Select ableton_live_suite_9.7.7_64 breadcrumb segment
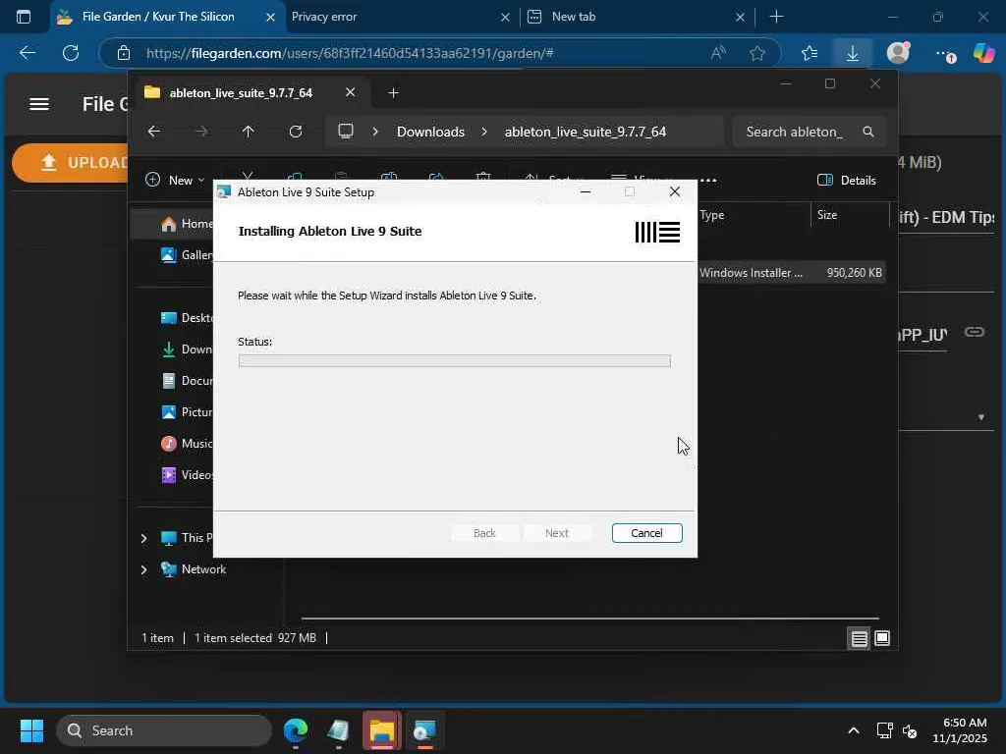This screenshot has width=1006, height=754. [x=586, y=132]
